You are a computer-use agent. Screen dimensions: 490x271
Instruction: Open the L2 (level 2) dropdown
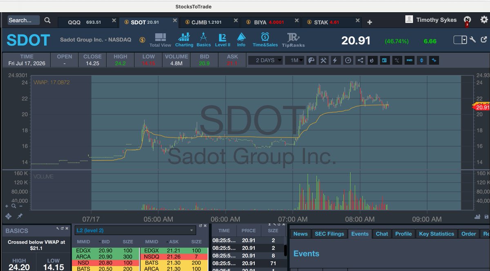tap(135, 231)
